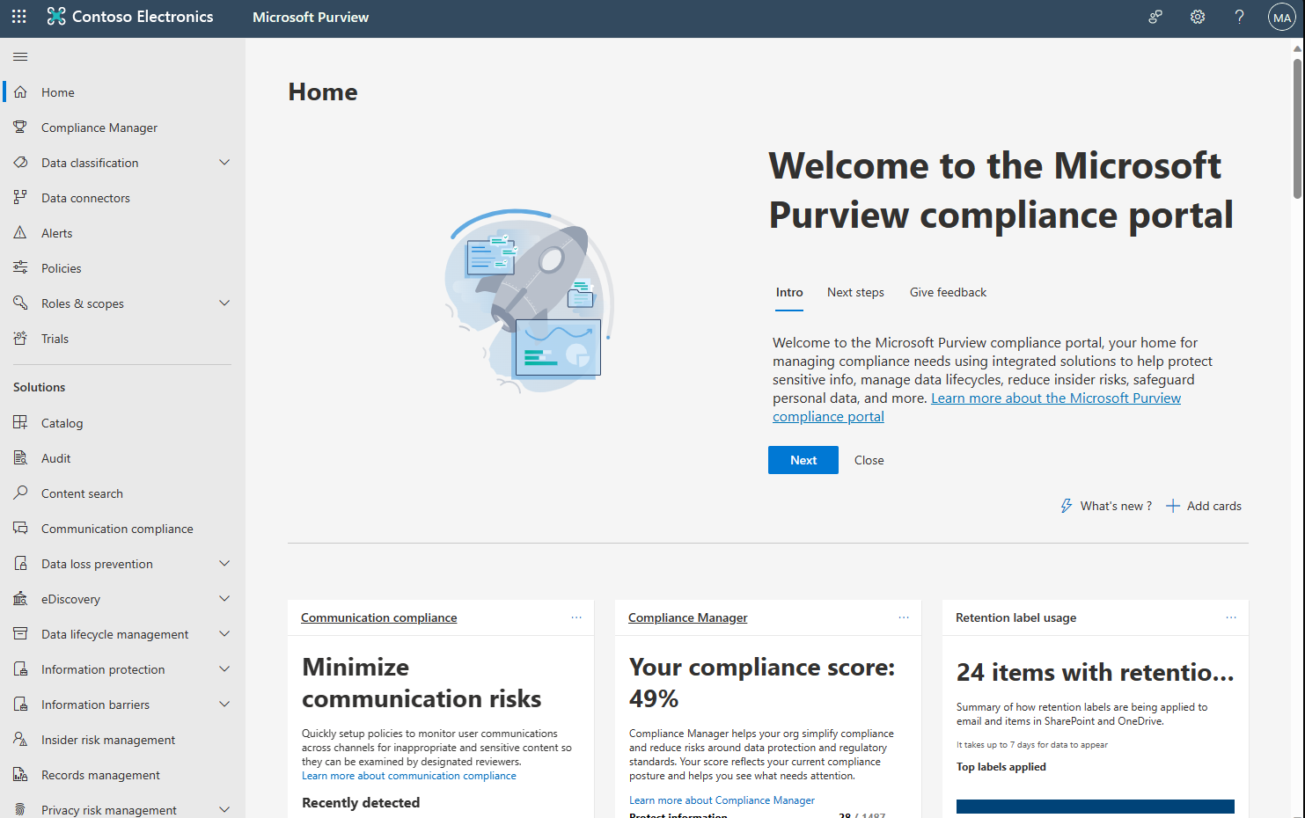
Task: Click the blue Next button
Action: (x=803, y=460)
